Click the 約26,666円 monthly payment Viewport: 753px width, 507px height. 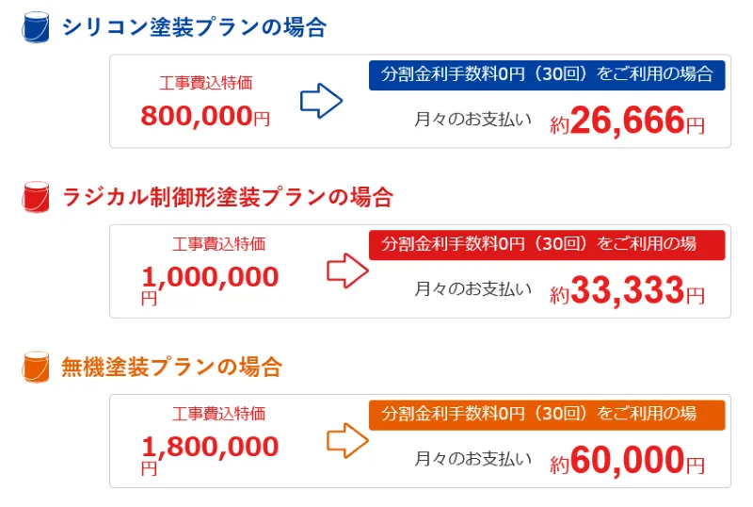point(627,122)
